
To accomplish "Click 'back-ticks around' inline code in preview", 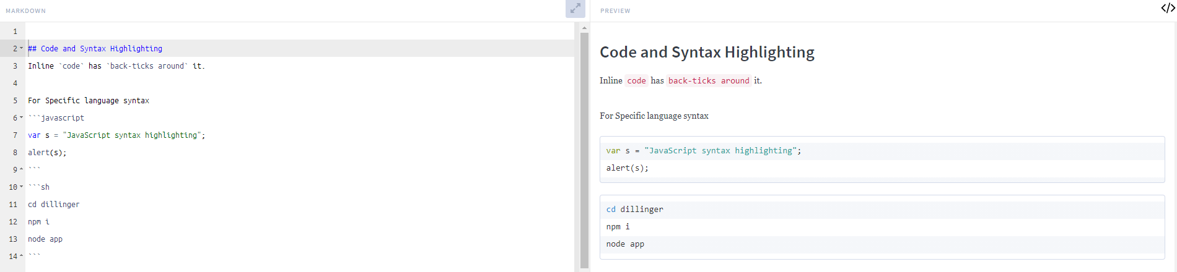I will [x=709, y=80].
